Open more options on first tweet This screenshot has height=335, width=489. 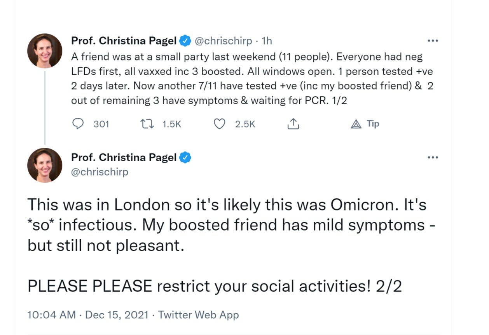point(433,41)
